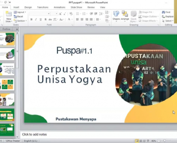Open the Font name dropdown arrow
Screen dimensions: 177x143
pos(49,14)
